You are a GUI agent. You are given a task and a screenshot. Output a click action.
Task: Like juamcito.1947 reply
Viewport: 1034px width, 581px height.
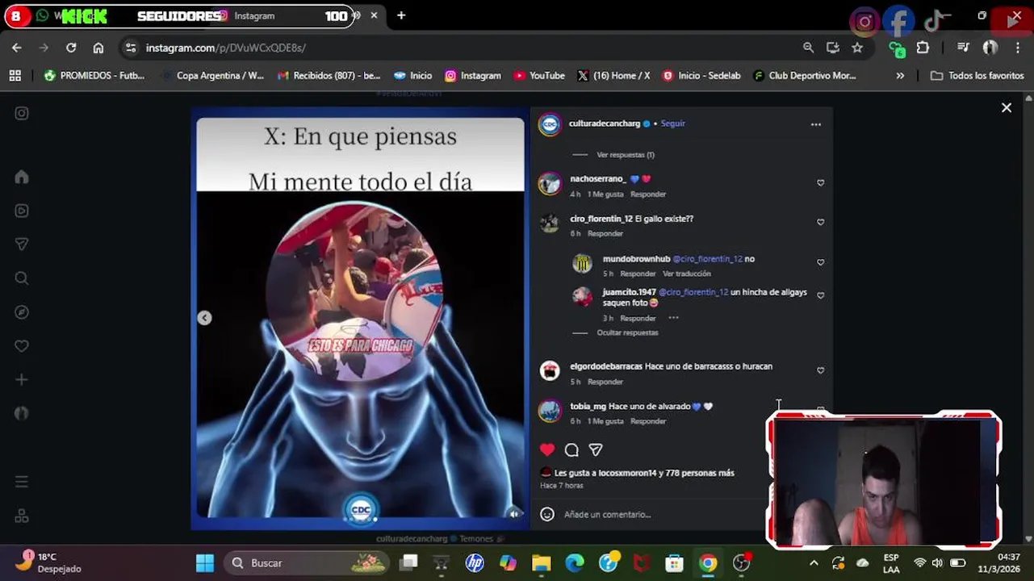coord(820,295)
